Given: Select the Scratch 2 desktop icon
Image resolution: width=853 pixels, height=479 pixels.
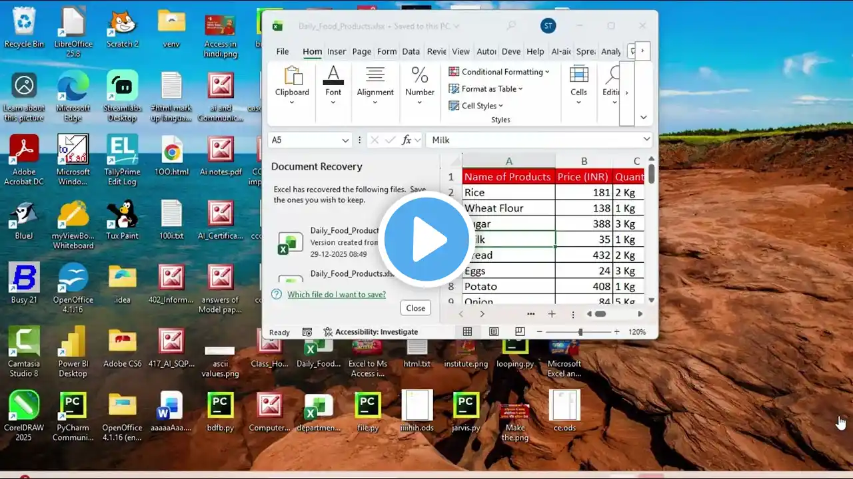Looking at the screenshot, I should tap(122, 27).
